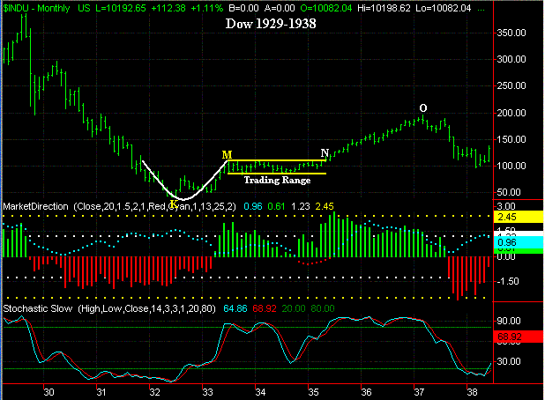The width and height of the screenshot is (545, 400).
Task: Click the 3.00 MarketDirection axis label
Action: [x=506, y=206]
